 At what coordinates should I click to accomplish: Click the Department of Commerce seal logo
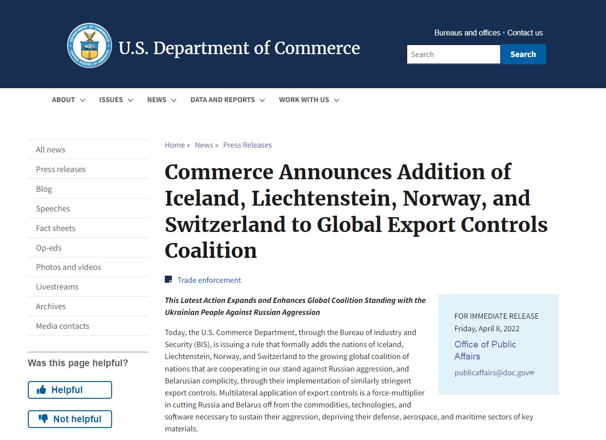[90, 46]
